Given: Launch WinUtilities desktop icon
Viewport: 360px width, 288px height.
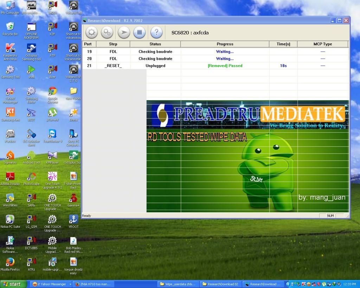Looking at the screenshot, I should click(x=10, y=200).
